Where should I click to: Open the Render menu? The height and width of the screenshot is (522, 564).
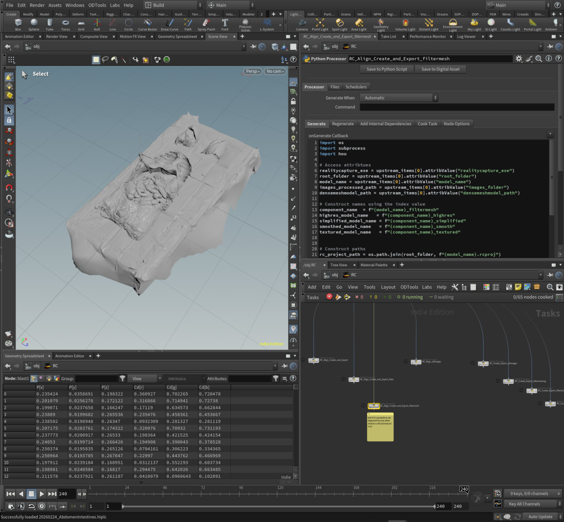[37, 5]
